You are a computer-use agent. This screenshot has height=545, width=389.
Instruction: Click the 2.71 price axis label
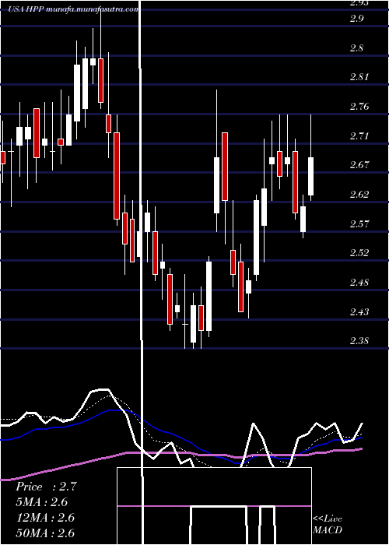point(359,135)
